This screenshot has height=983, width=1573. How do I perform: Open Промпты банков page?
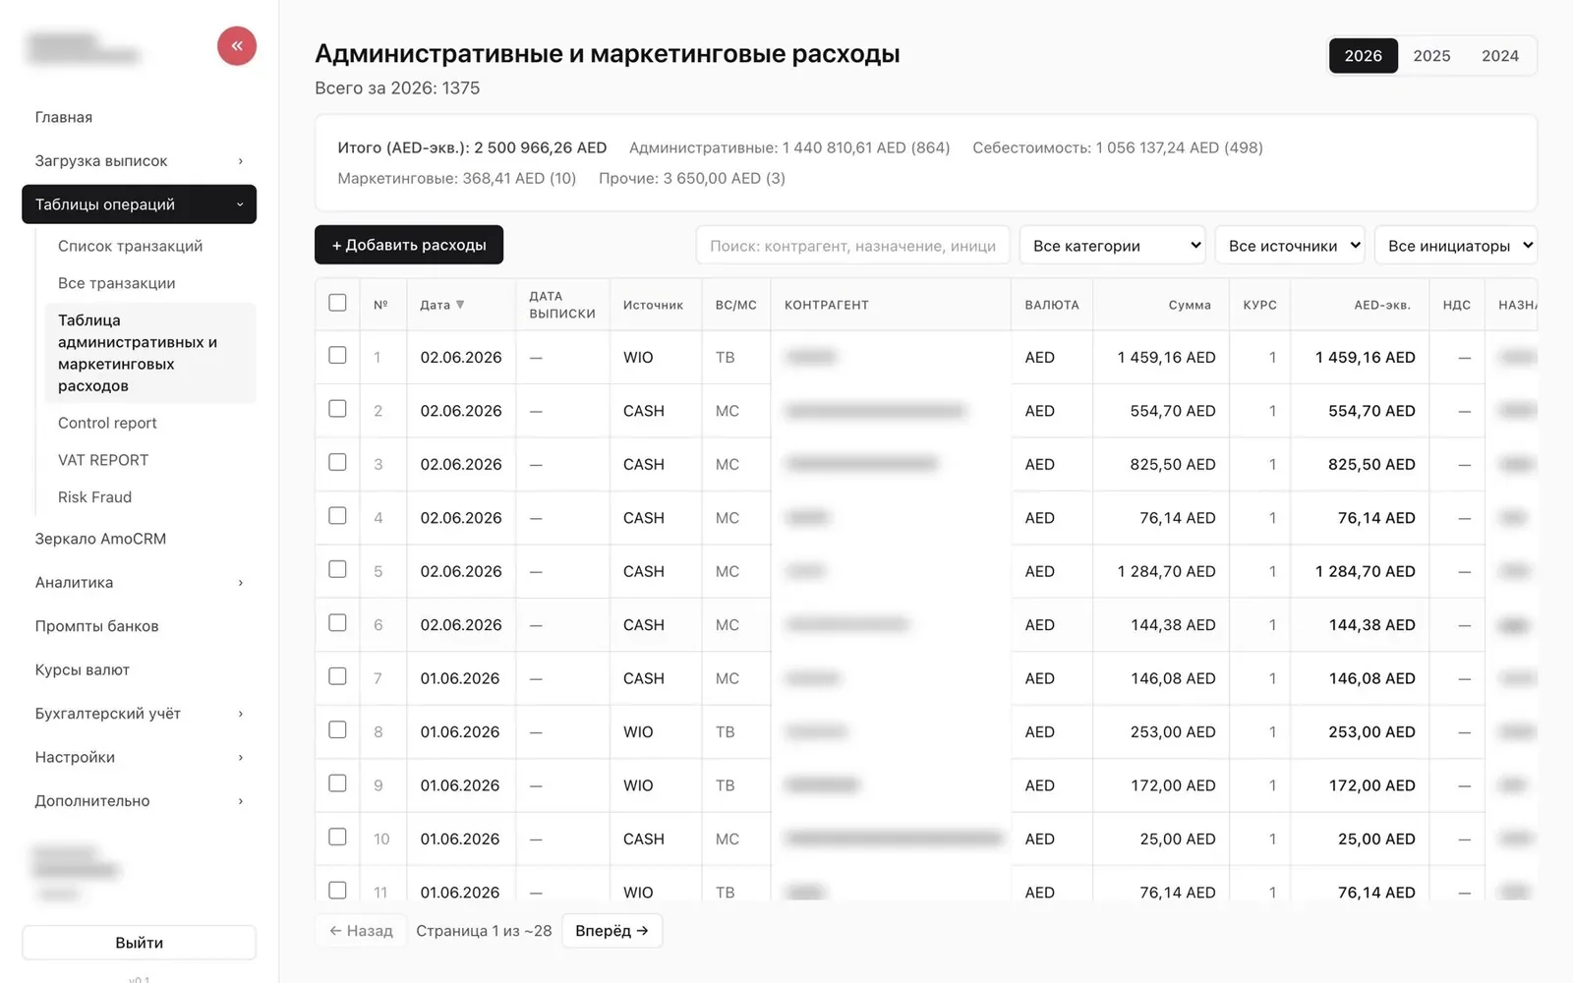[139, 626]
